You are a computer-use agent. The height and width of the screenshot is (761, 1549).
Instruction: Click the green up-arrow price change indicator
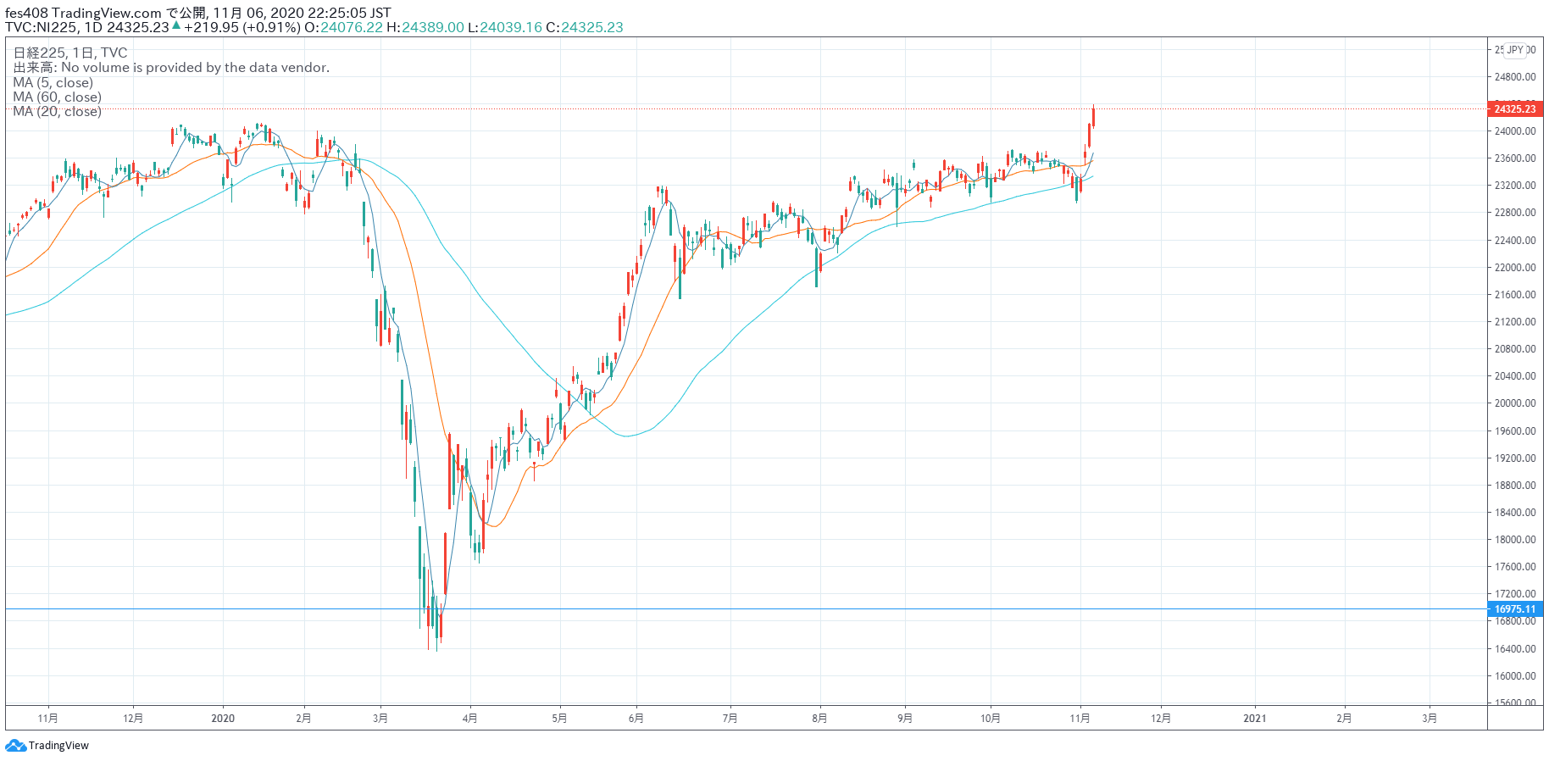(176, 26)
